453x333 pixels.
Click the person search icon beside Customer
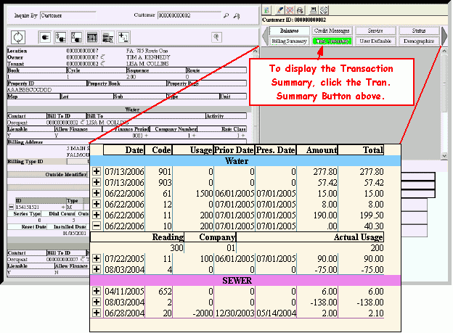(237, 16)
